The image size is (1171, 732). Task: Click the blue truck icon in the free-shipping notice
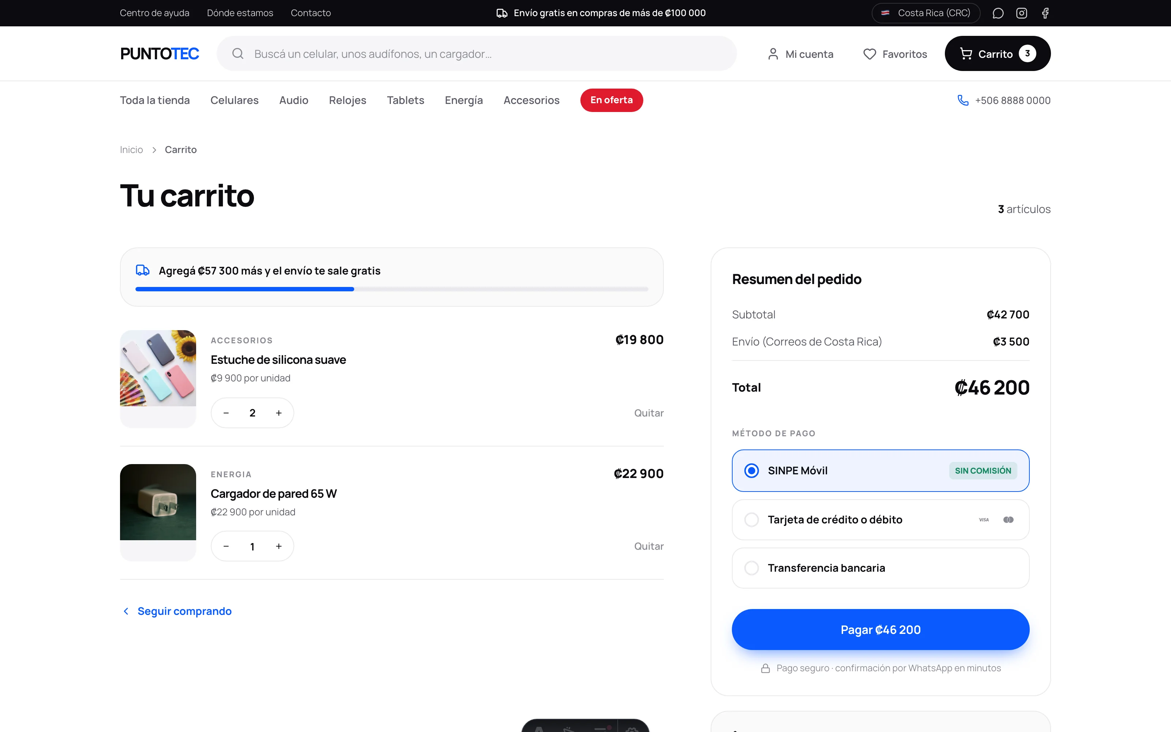(142, 270)
